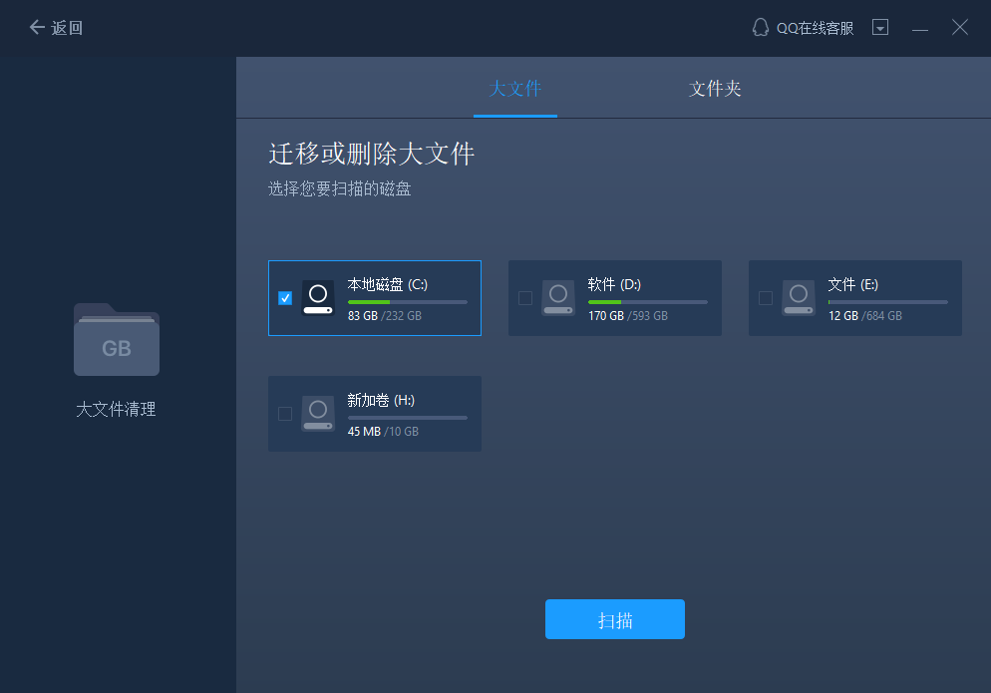The image size is (991, 693).
Task: Click the 迁移或删除大文件 heading
Action: tap(372, 154)
